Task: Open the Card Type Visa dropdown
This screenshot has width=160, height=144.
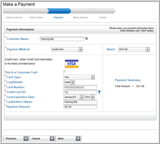Action: click(x=79, y=77)
